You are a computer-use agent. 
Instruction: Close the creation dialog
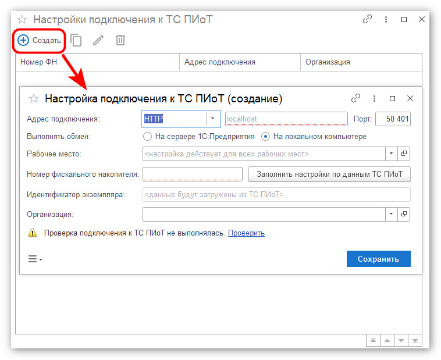(410, 98)
